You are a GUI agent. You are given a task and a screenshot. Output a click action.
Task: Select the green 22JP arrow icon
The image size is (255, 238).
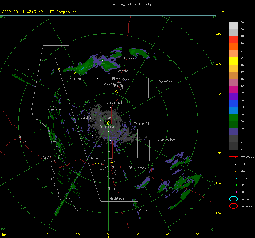pyautogui.click(x=233, y=185)
